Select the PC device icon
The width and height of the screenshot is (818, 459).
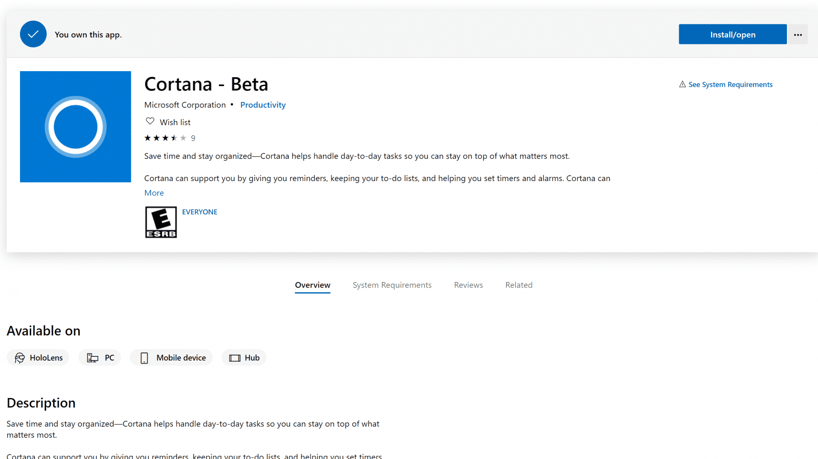[x=92, y=358]
